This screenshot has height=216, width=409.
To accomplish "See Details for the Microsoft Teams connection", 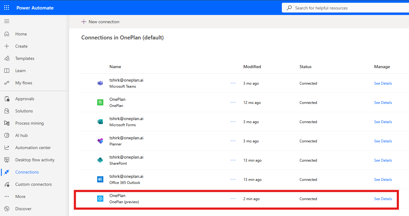I will [x=383, y=83].
